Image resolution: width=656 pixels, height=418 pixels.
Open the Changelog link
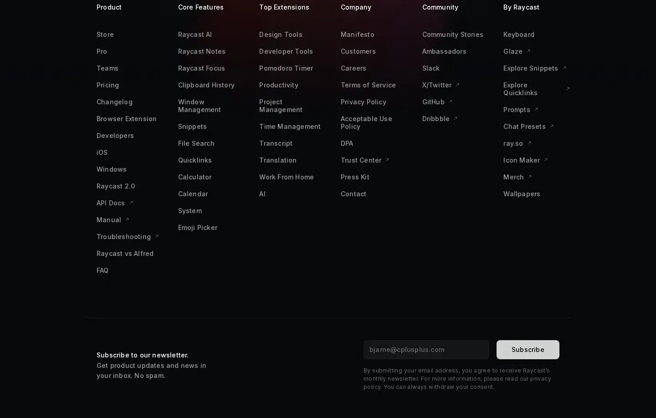click(x=114, y=102)
